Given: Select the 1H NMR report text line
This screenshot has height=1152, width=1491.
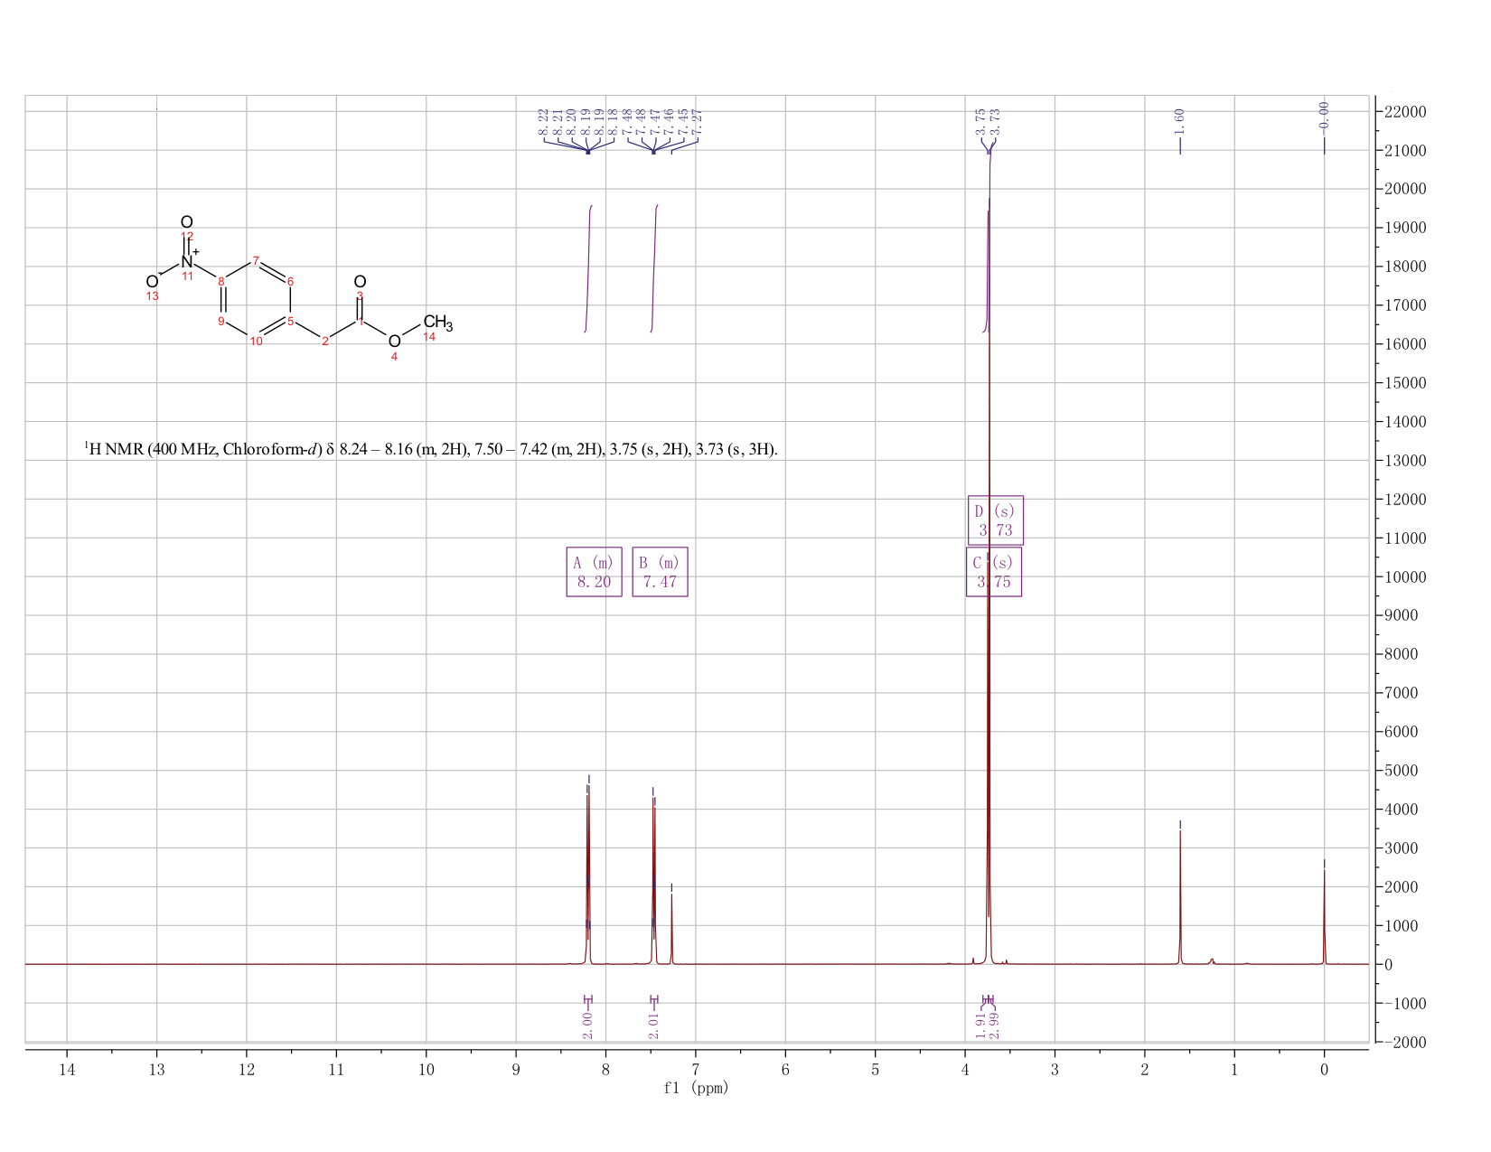Looking at the screenshot, I should 430,448.
